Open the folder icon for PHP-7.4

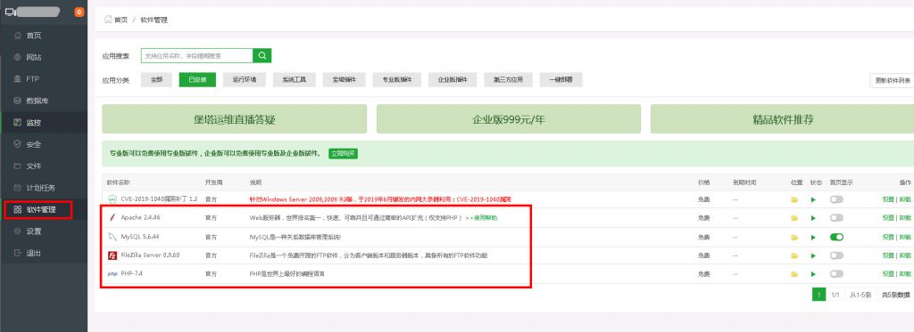tap(794, 274)
